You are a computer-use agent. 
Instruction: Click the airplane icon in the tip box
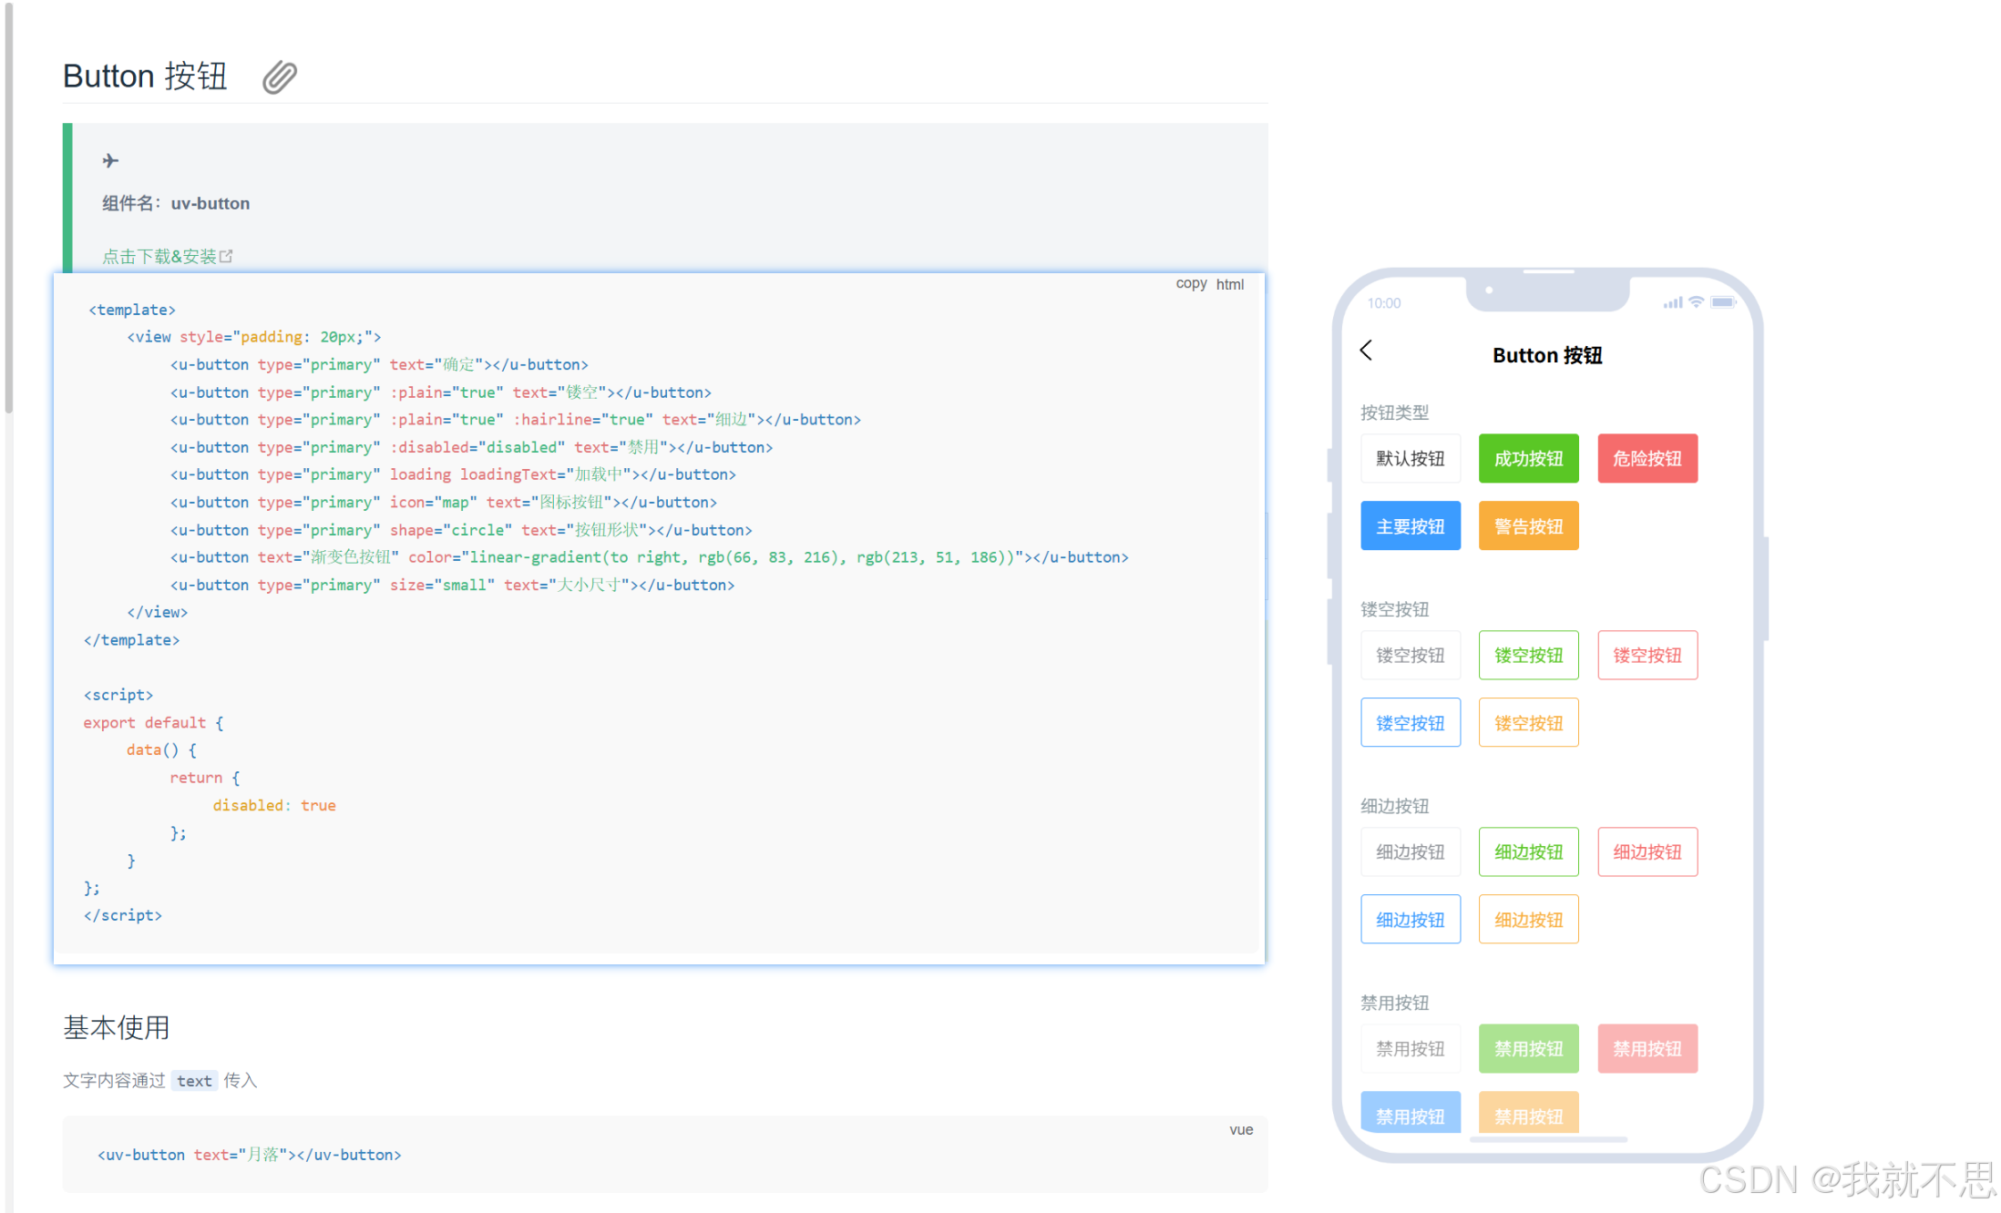click(110, 161)
